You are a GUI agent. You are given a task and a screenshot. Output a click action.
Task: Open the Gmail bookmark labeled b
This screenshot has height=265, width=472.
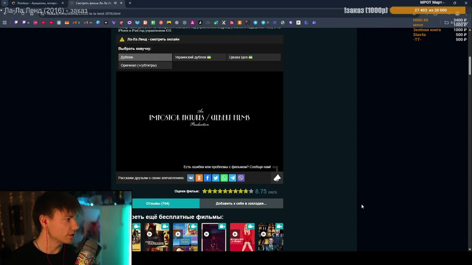(x=77, y=22)
